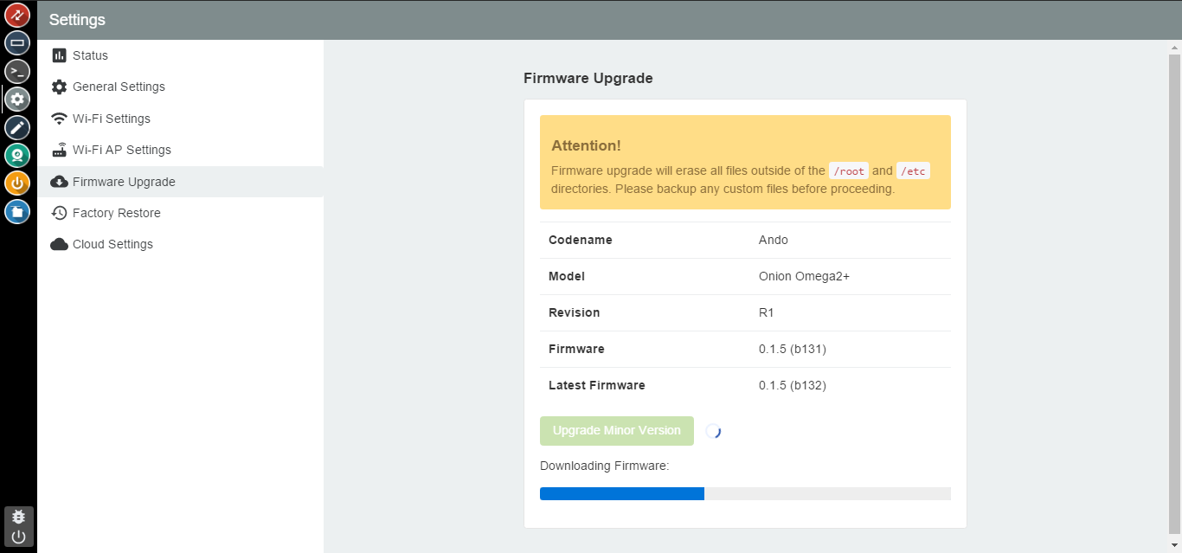Go to General Settings

click(x=180, y=87)
